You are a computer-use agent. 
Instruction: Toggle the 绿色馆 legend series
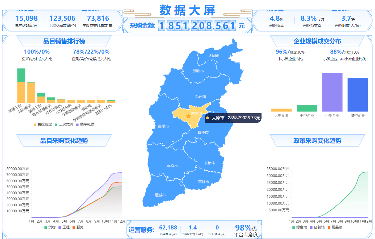[x=300, y=227]
